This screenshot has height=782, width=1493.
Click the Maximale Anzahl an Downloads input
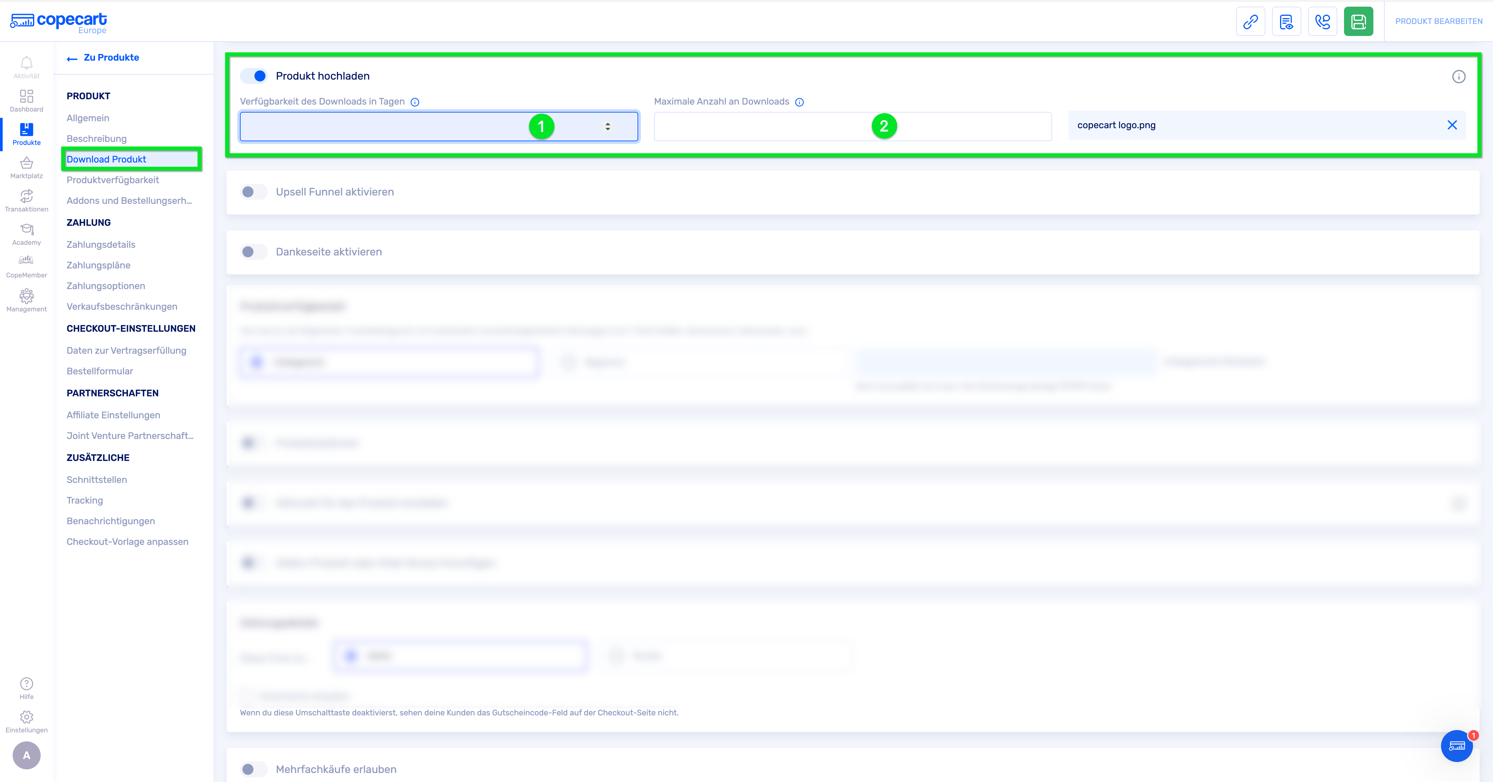click(x=753, y=126)
